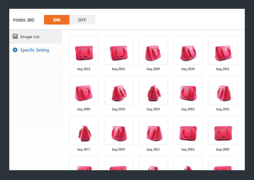Open the Specific Setting tab
Image resolution: width=254 pixels, height=180 pixels.
point(36,50)
